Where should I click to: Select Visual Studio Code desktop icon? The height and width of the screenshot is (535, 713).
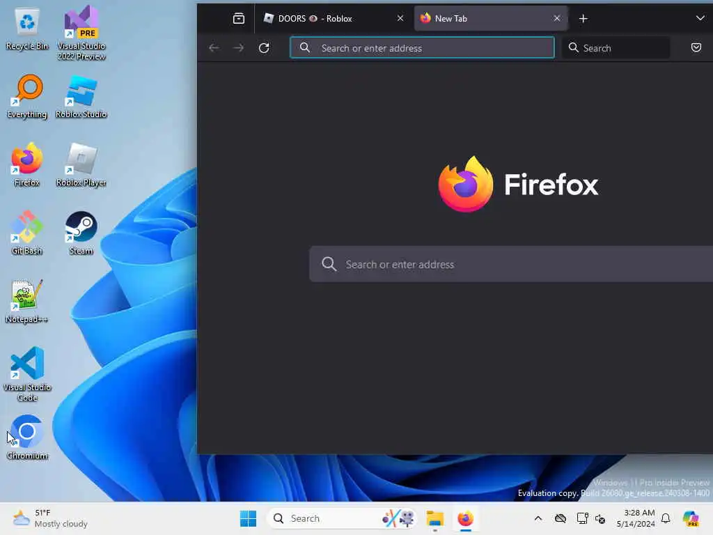pos(27,374)
